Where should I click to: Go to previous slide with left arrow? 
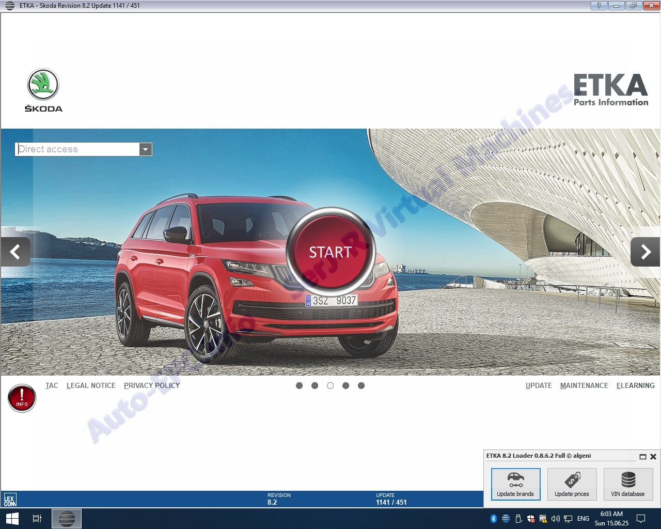pyautogui.click(x=15, y=252)
